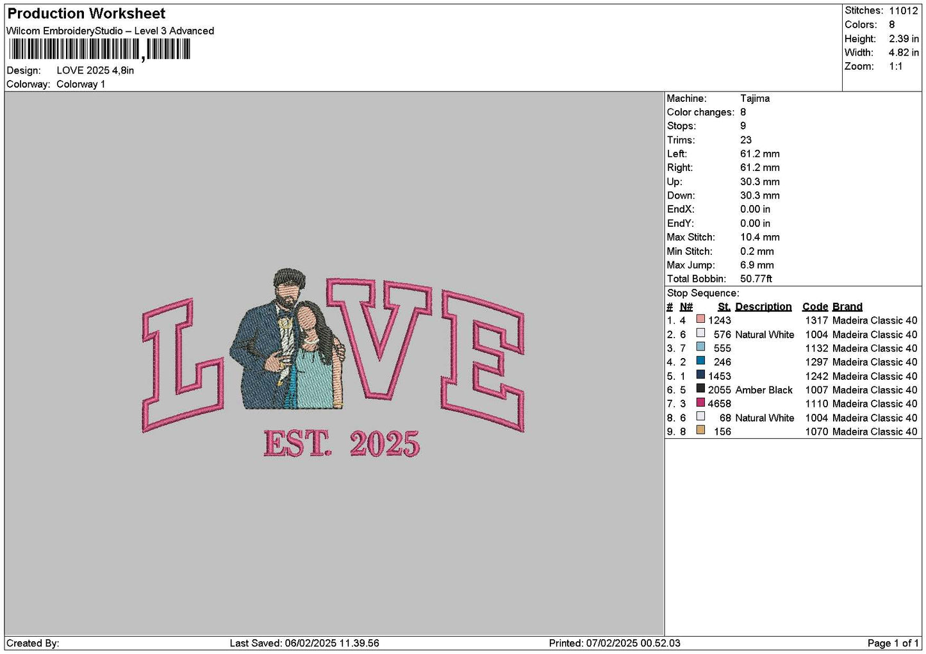Click the embroidered letter L in the design
Viewport: 926px width, 654px height.
(x=183, y=365)
